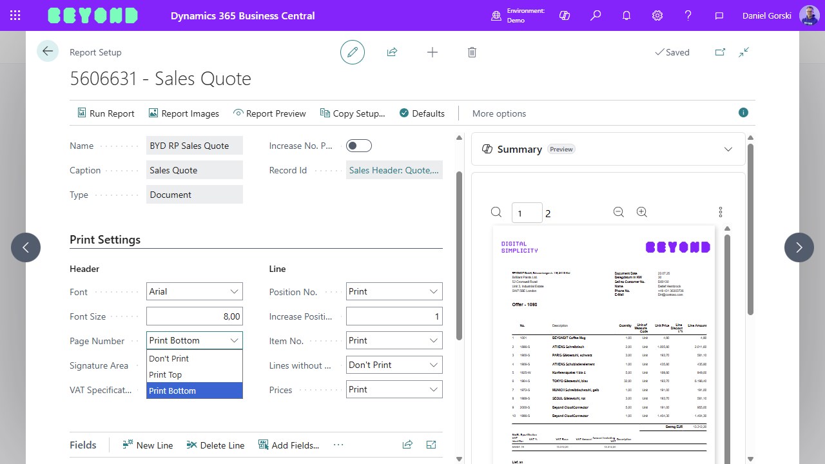This screenshot has height=464, width=825.
Task: Open the Lines without dropdown
Action: coord(394,365)
